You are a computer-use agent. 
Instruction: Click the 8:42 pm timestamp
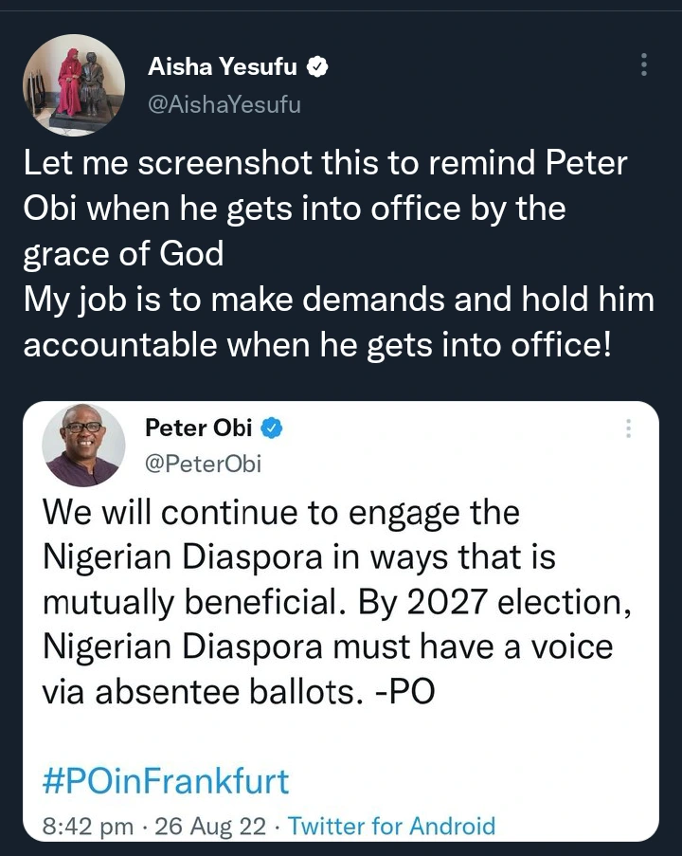pyautogui.click(x=88, y=826)
